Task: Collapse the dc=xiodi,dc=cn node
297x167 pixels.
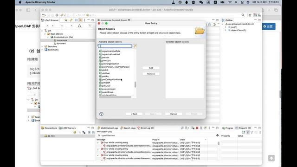Action: click(x=48, y=37)
